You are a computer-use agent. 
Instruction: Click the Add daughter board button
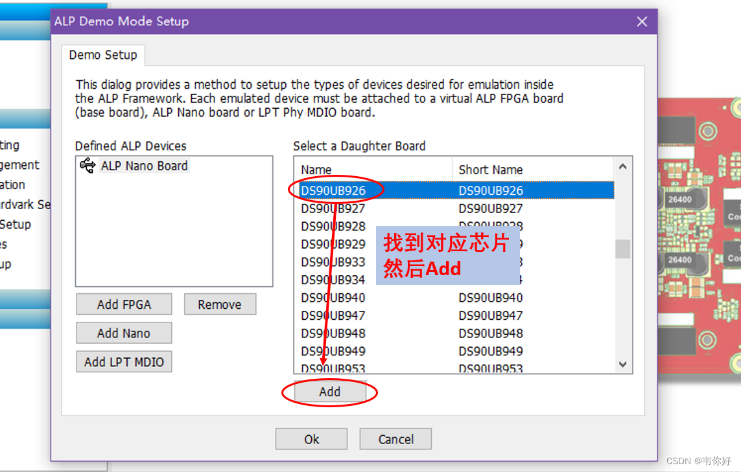click(x=330, y=392)
